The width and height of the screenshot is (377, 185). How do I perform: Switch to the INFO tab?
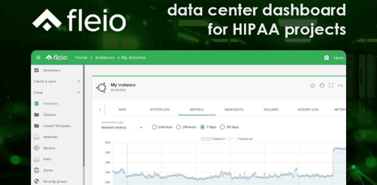[123, 110]
